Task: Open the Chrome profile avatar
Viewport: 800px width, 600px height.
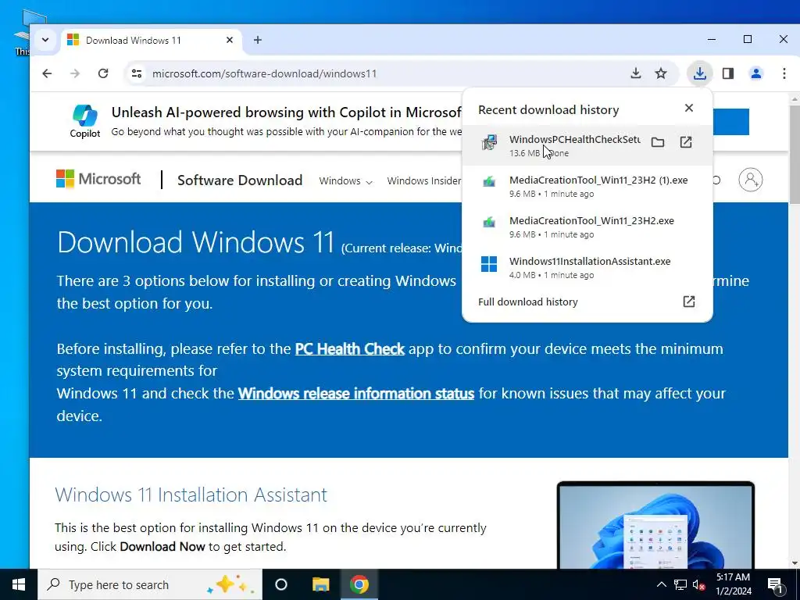Action: (756, 73)
